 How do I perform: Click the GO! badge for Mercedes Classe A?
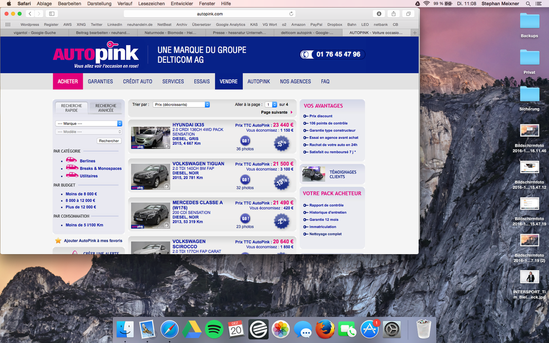pyautogui.click(x=245, y=219)
